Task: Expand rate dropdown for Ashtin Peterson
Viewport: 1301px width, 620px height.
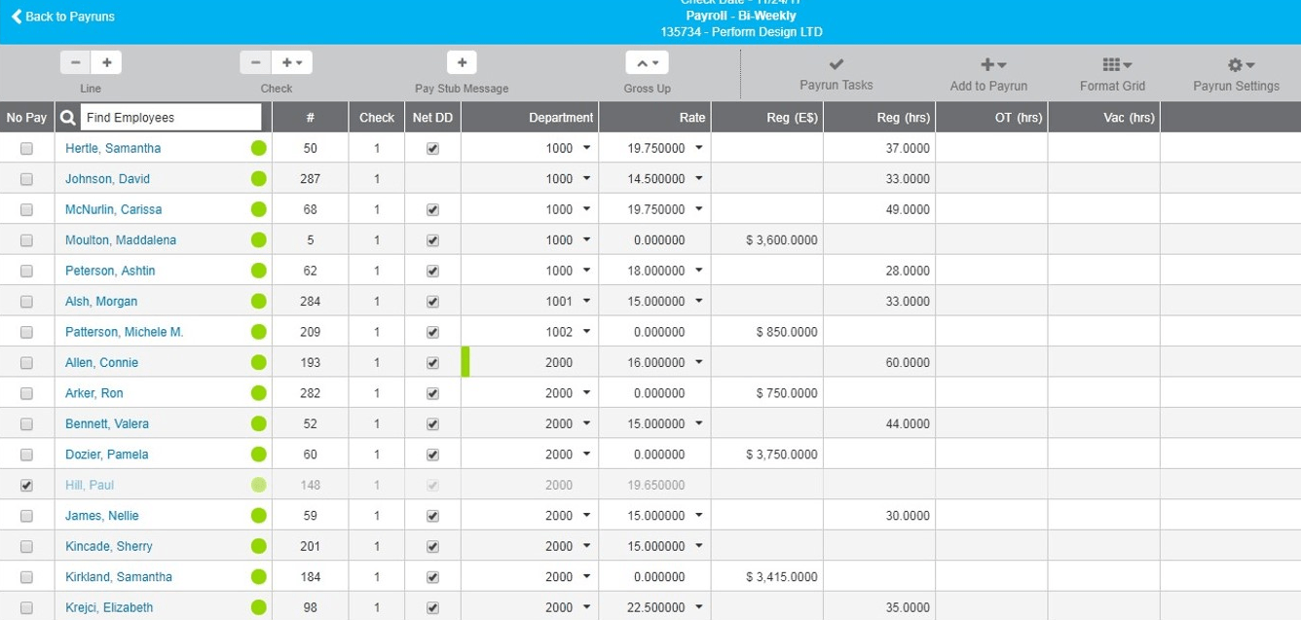Action: tap(699, 271)
